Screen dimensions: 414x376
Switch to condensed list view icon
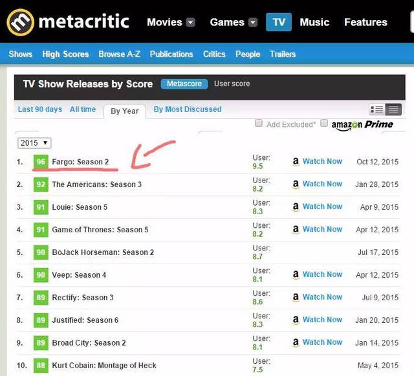tap(393, 109)
